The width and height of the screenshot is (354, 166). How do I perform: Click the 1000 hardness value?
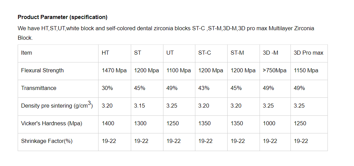(269, 124)
